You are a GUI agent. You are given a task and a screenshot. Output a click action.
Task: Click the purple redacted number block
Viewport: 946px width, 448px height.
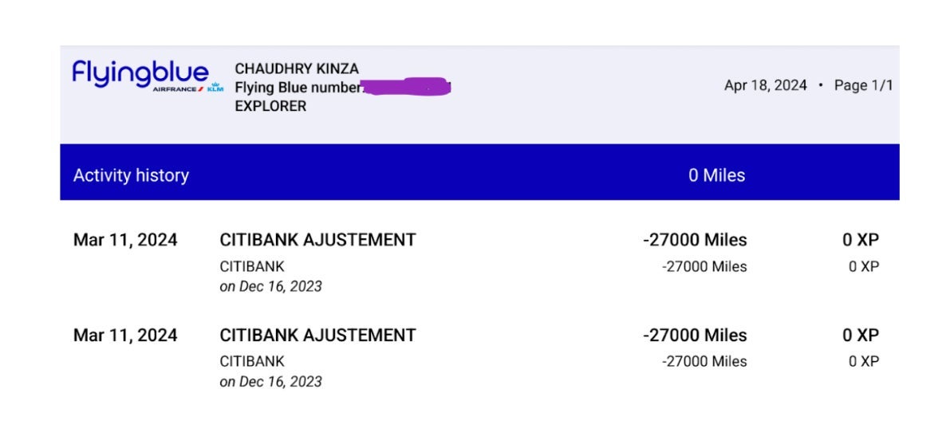pyautogui.click(x=407, y=86)
